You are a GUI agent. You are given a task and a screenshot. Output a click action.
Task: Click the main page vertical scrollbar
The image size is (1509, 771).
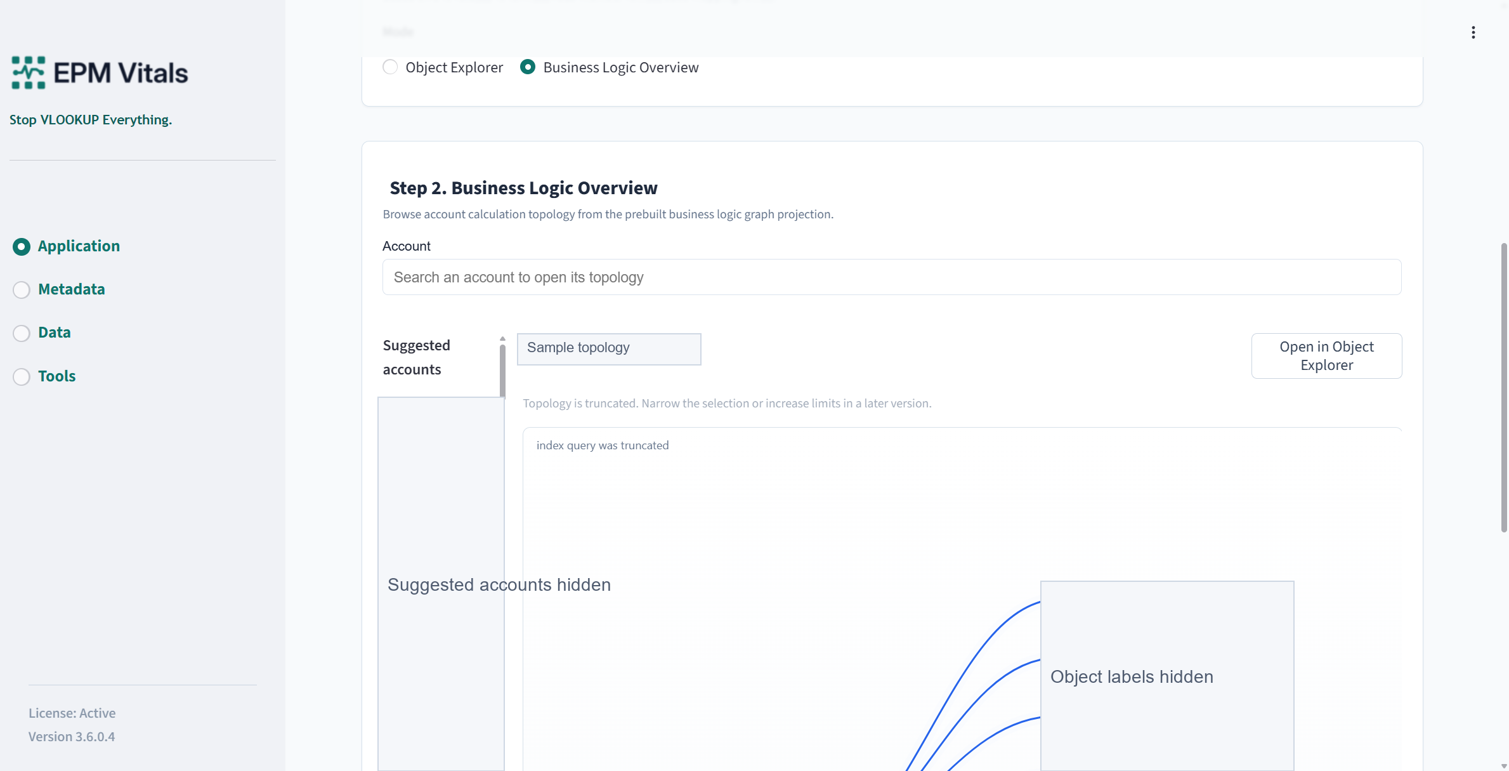pyautogui.click(x=1503, y=387)
